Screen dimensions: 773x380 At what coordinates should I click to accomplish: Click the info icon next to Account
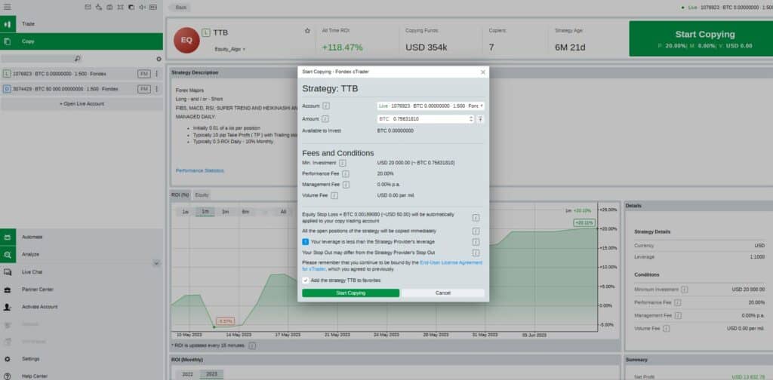point(326,106)
